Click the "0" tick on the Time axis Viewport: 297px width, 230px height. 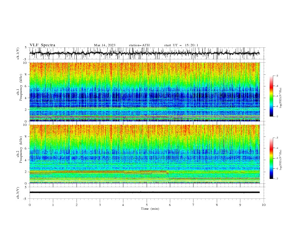(30, 205)
